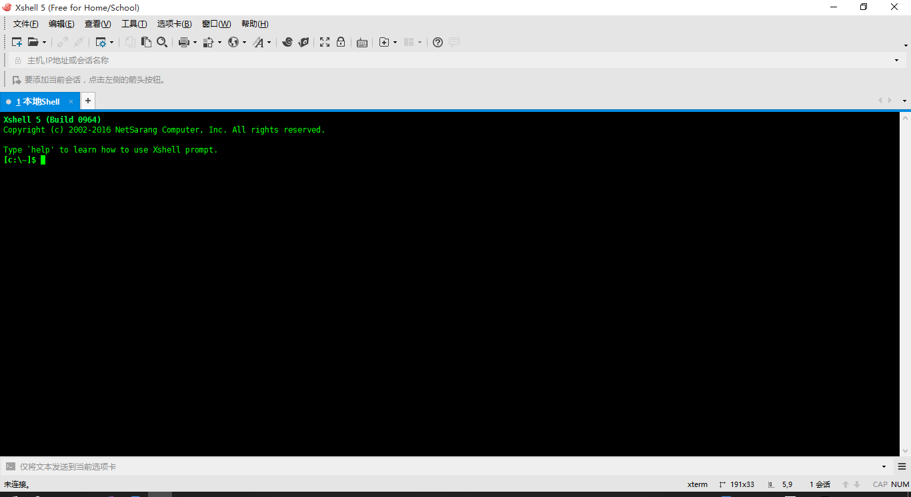The width and height of the screenshot is (911, 497).
Task: Expand the address bar history dropdown
Action: 896,61
